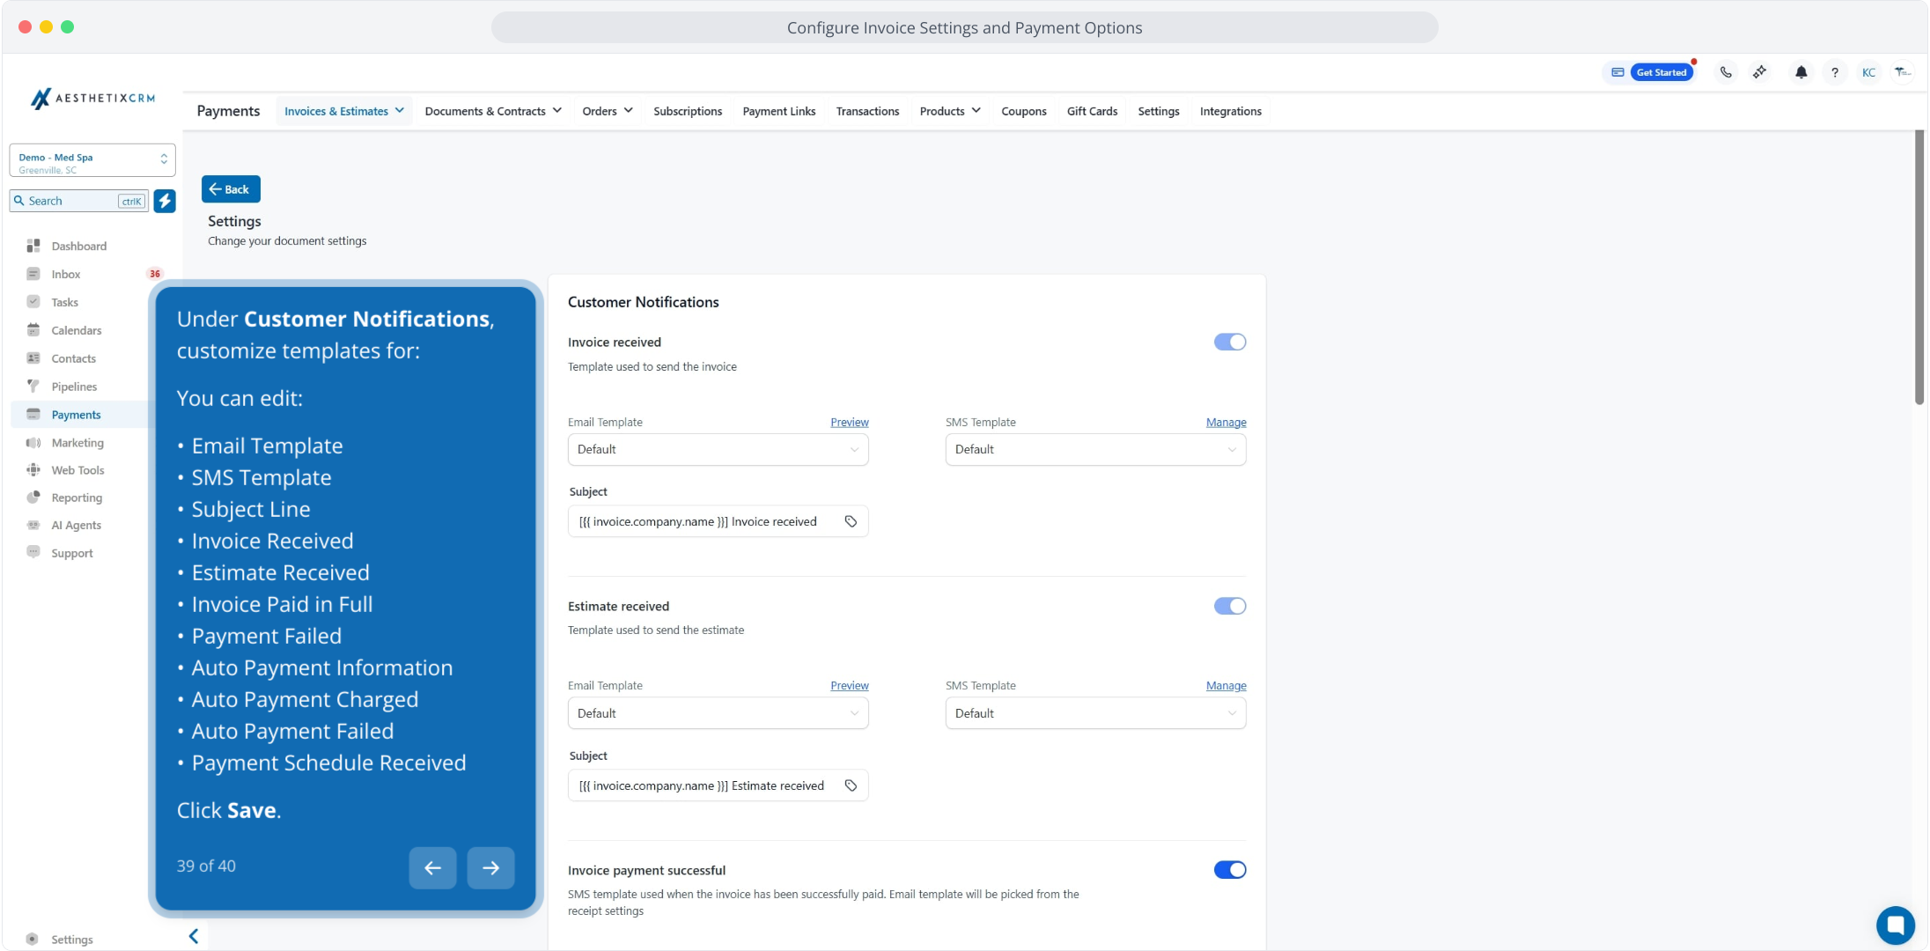The height and width of the screenshot is (951, 1930).
Task: Click the Back button
Action: coord(230,189)
